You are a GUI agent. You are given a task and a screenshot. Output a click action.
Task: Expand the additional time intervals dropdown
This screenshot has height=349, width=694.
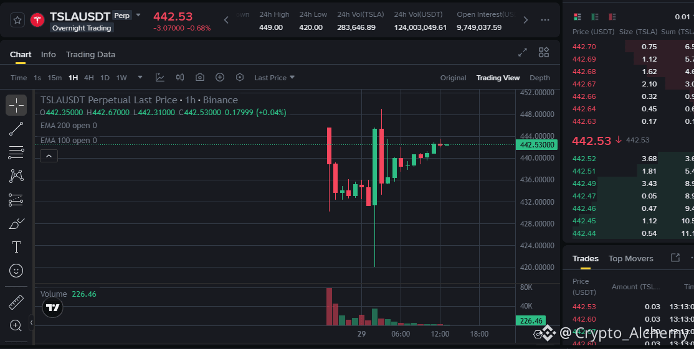pos(140,77)
